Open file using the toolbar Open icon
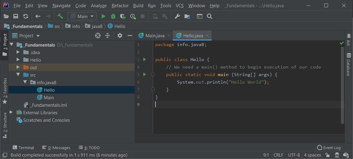Viewport: 353px width, 159px height. pos(6,16)
